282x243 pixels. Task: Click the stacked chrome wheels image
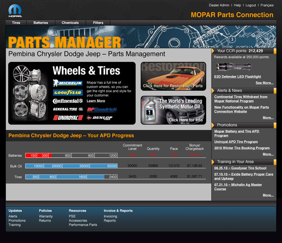pos(30,93)
